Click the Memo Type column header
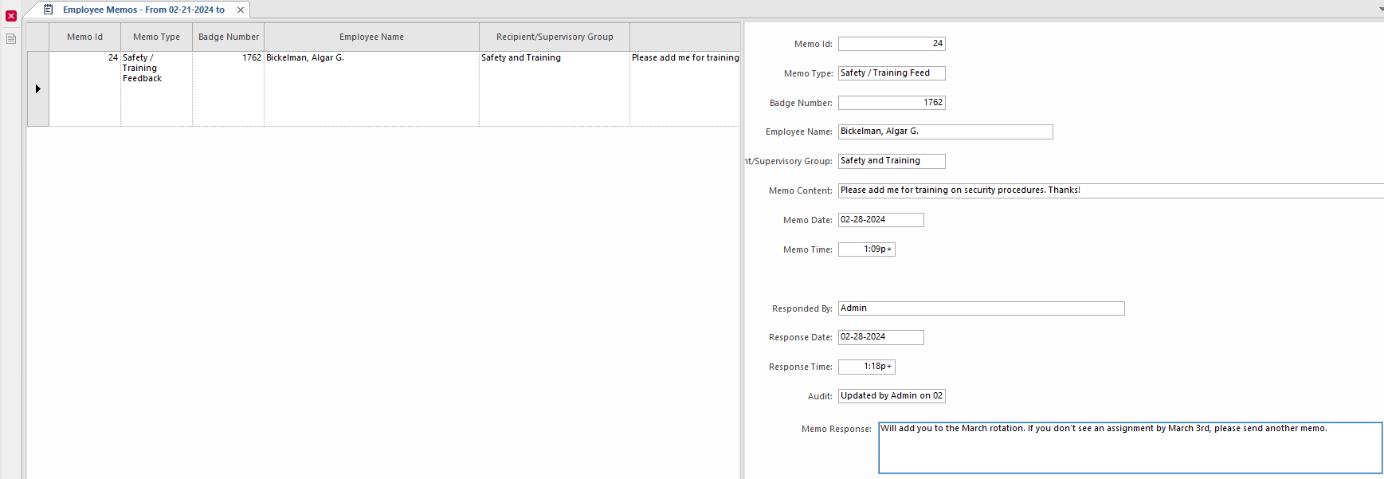Screen dimensions: 1384x479 (156, 37)
